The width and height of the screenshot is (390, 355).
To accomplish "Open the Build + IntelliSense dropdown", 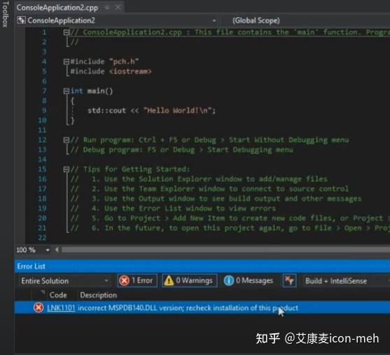I will pyautogui.click(x=346, y=281).
